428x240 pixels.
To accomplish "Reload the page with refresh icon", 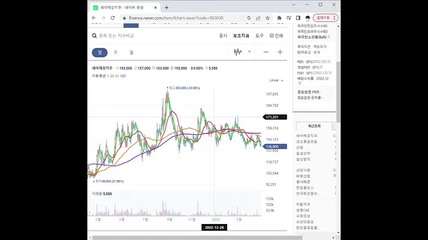I will (112, 18).
